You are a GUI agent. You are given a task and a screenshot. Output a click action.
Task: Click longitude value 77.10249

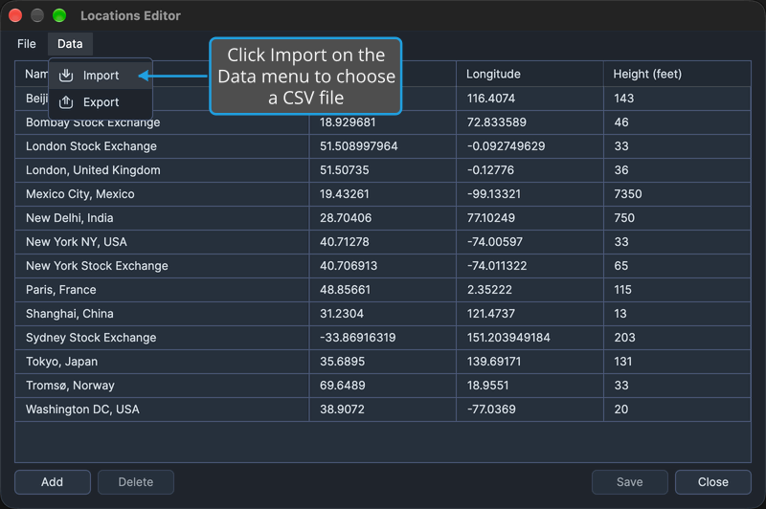(491, 218)
